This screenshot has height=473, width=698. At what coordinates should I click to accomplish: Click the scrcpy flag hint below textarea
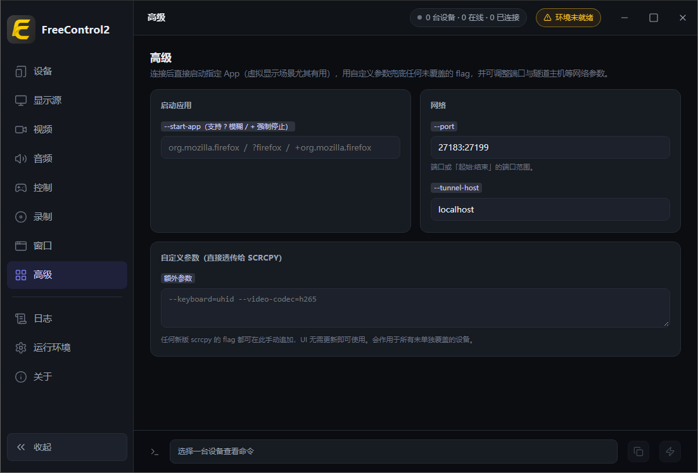click(x=319, y=340)
